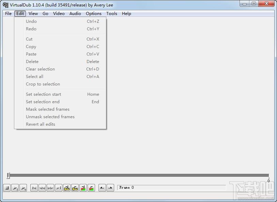Open the Go menu
The width and height of the screenshot is (277, 202).
(45, 14)
